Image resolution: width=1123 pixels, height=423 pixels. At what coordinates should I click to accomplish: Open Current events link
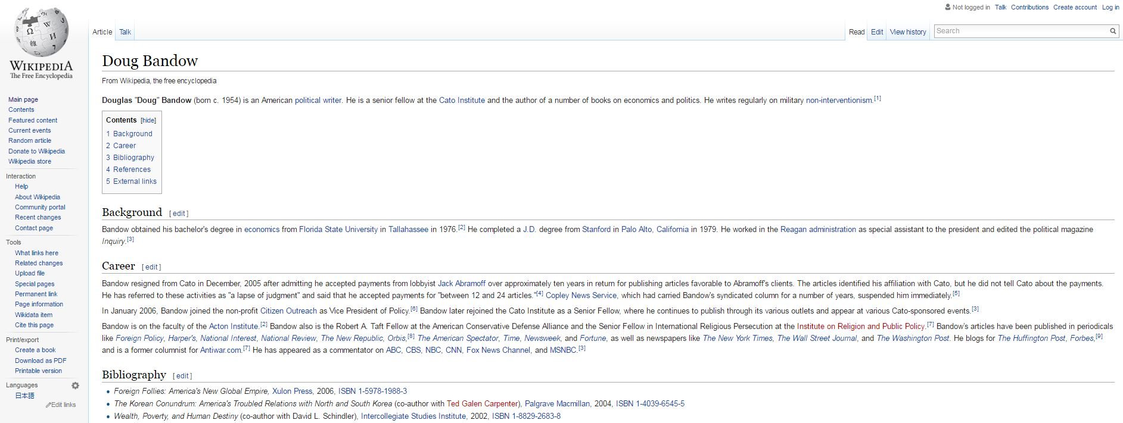[30, 130]
